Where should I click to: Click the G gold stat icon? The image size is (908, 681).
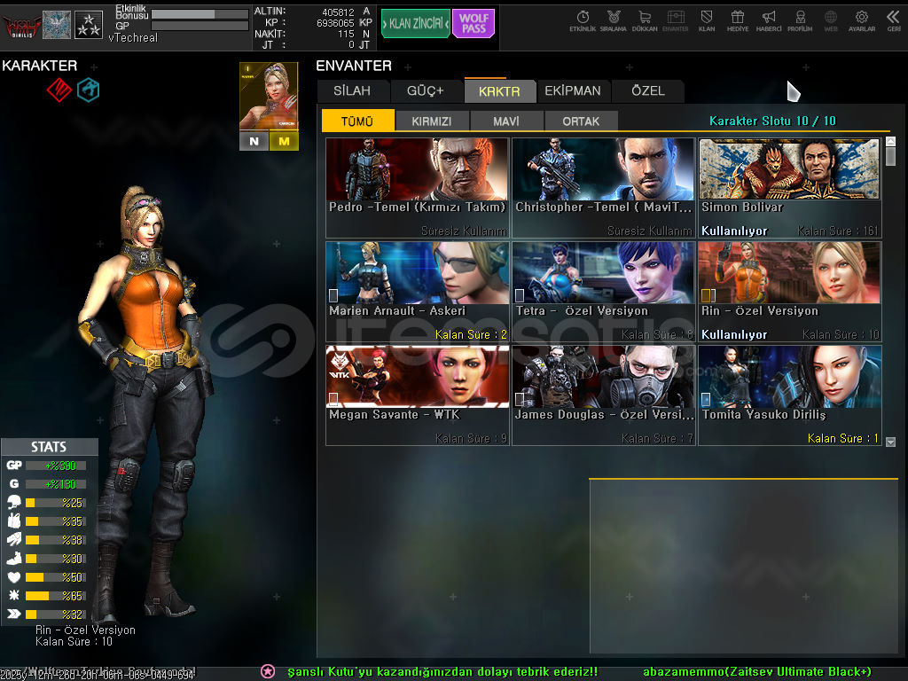(x=14, y=483)
